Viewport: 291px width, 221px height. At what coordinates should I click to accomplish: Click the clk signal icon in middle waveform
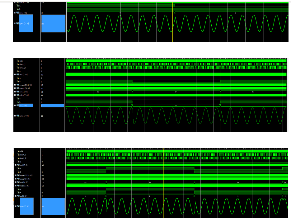pyautogui.click(x=18, y=61)
